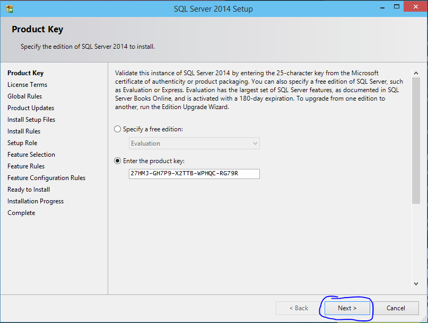Click the 'Specify the edition of SQL Server 2014' subtitle

pos(88,47)
